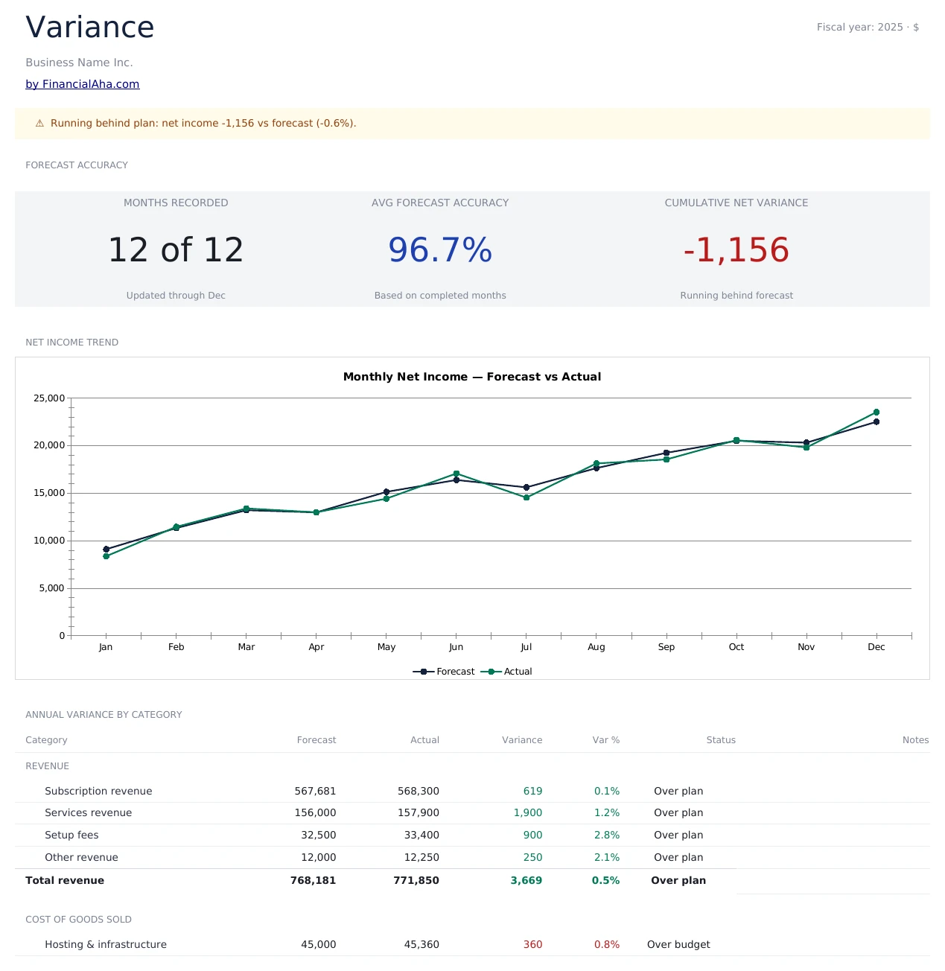The width and height of the screenshot is (945, 971).
Task: Expand the COST OF GOODS SOLD section
Action: 78,919
